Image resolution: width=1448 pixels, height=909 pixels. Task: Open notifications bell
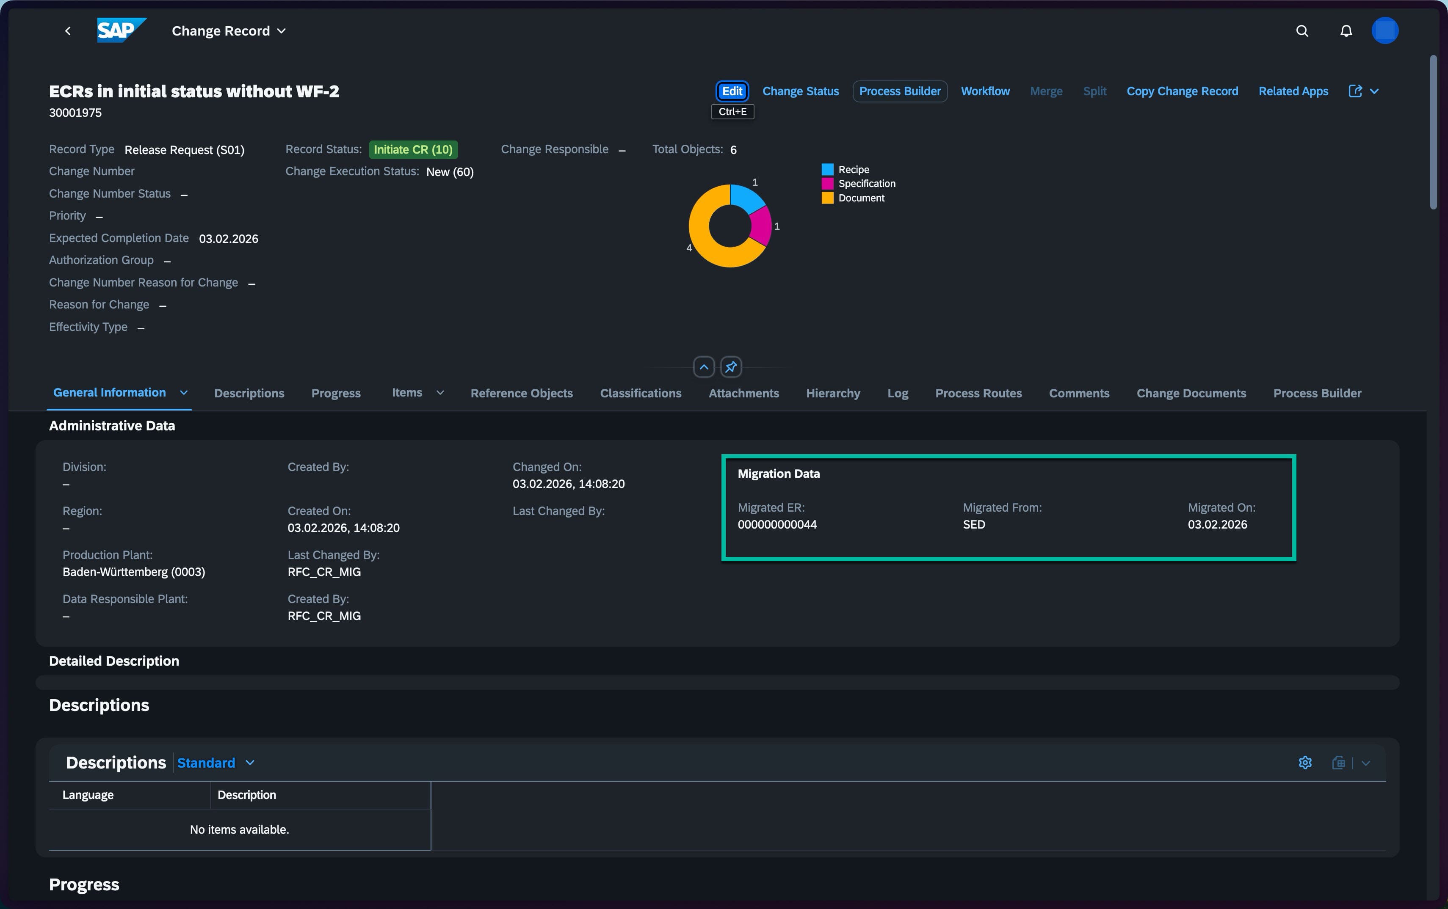(1346, 30)
